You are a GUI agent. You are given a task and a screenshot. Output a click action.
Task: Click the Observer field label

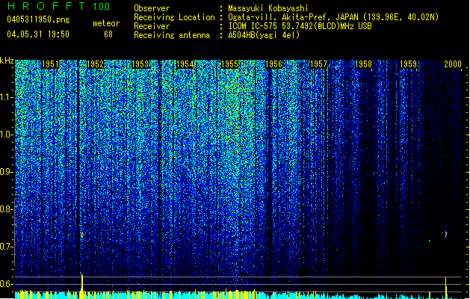[152, 8]
